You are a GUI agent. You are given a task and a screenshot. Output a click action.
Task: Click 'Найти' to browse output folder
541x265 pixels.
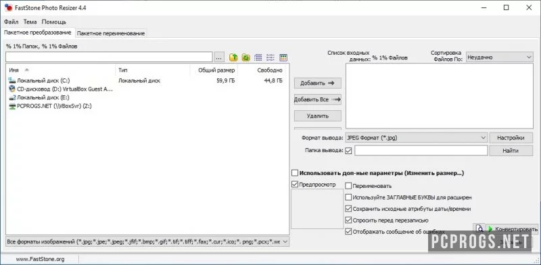511,151
